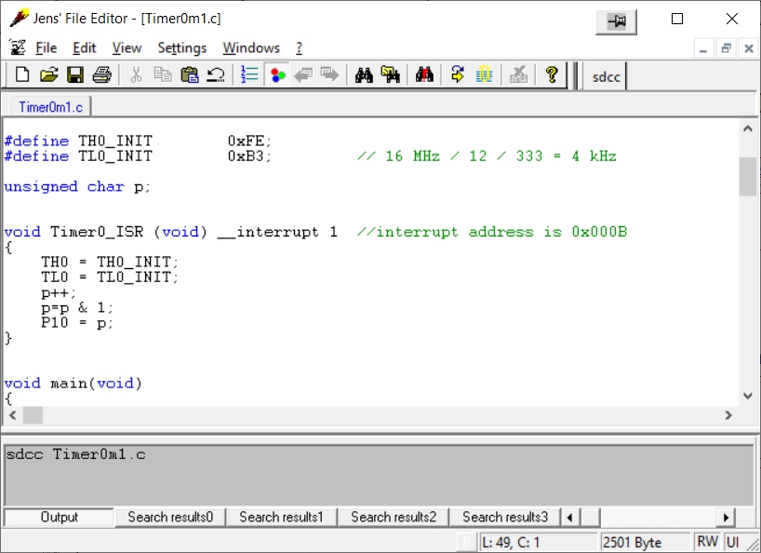Image resolution: width=761 pixels, height=553 pixels.
Task: Click the editor horizontal scrollbar thumb
Action: (33, 415)
